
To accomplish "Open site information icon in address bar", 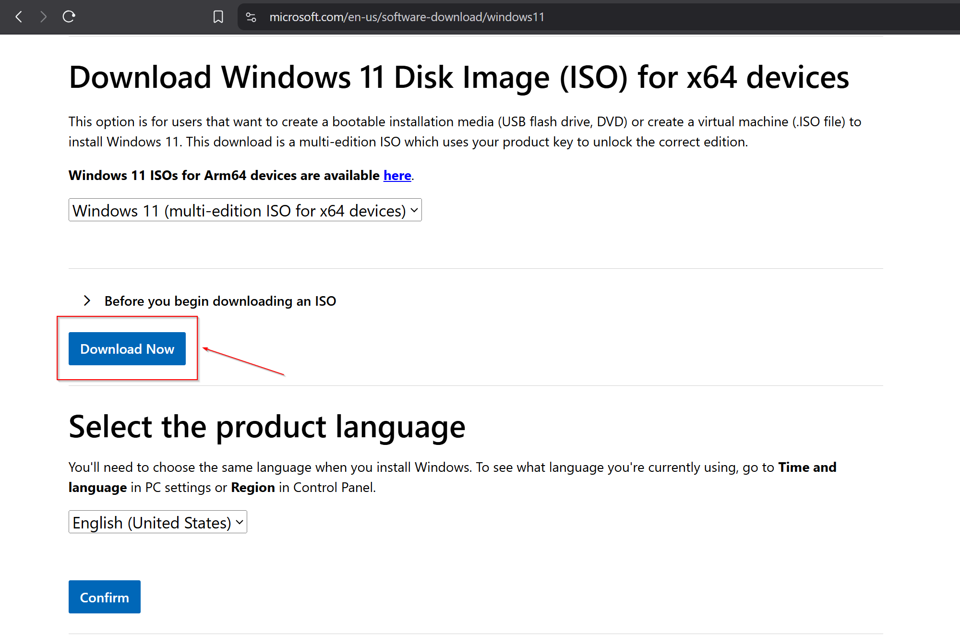I will (x=251, y=17).
